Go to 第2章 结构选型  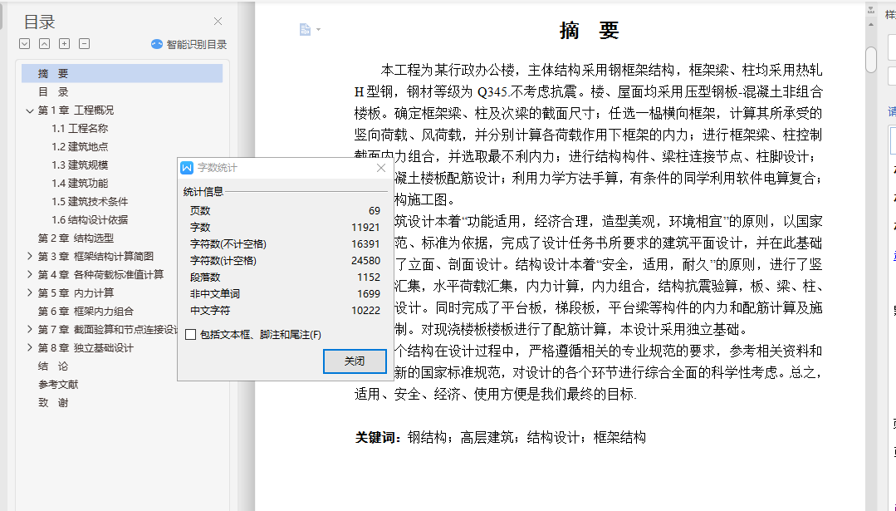click(x=76, y=238)
